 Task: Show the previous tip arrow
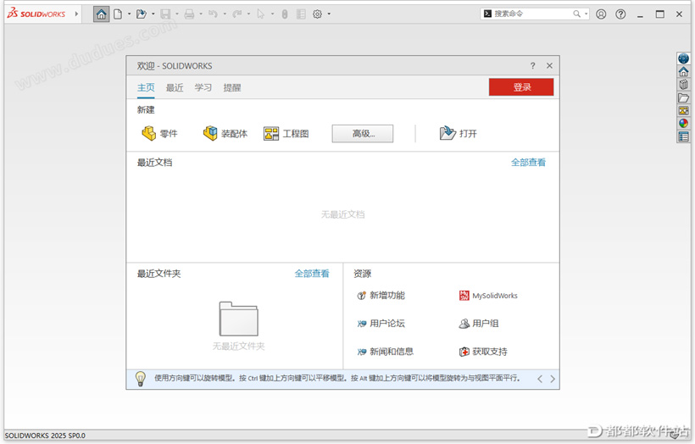click(540, 379)
